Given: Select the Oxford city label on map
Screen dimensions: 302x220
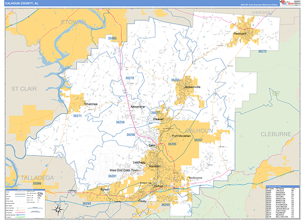Looking at the screenshot, I should pyautogui.click(x=159, y=186).
